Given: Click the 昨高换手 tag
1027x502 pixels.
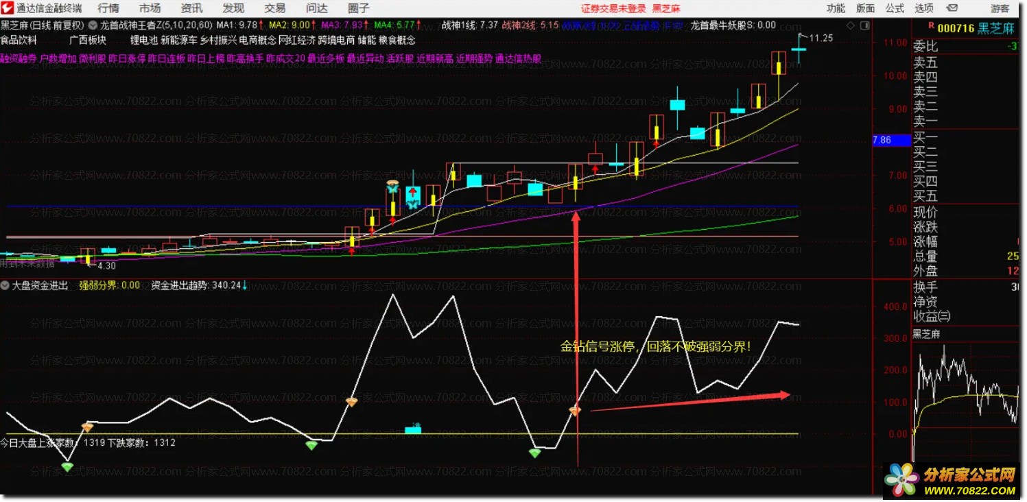Looking at the screenshot, I should point(245,59).
